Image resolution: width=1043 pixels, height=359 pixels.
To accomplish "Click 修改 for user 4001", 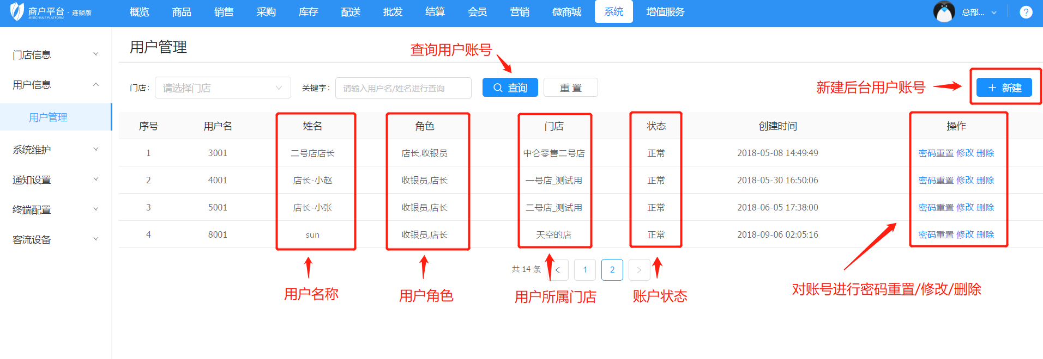I will 964,180.
